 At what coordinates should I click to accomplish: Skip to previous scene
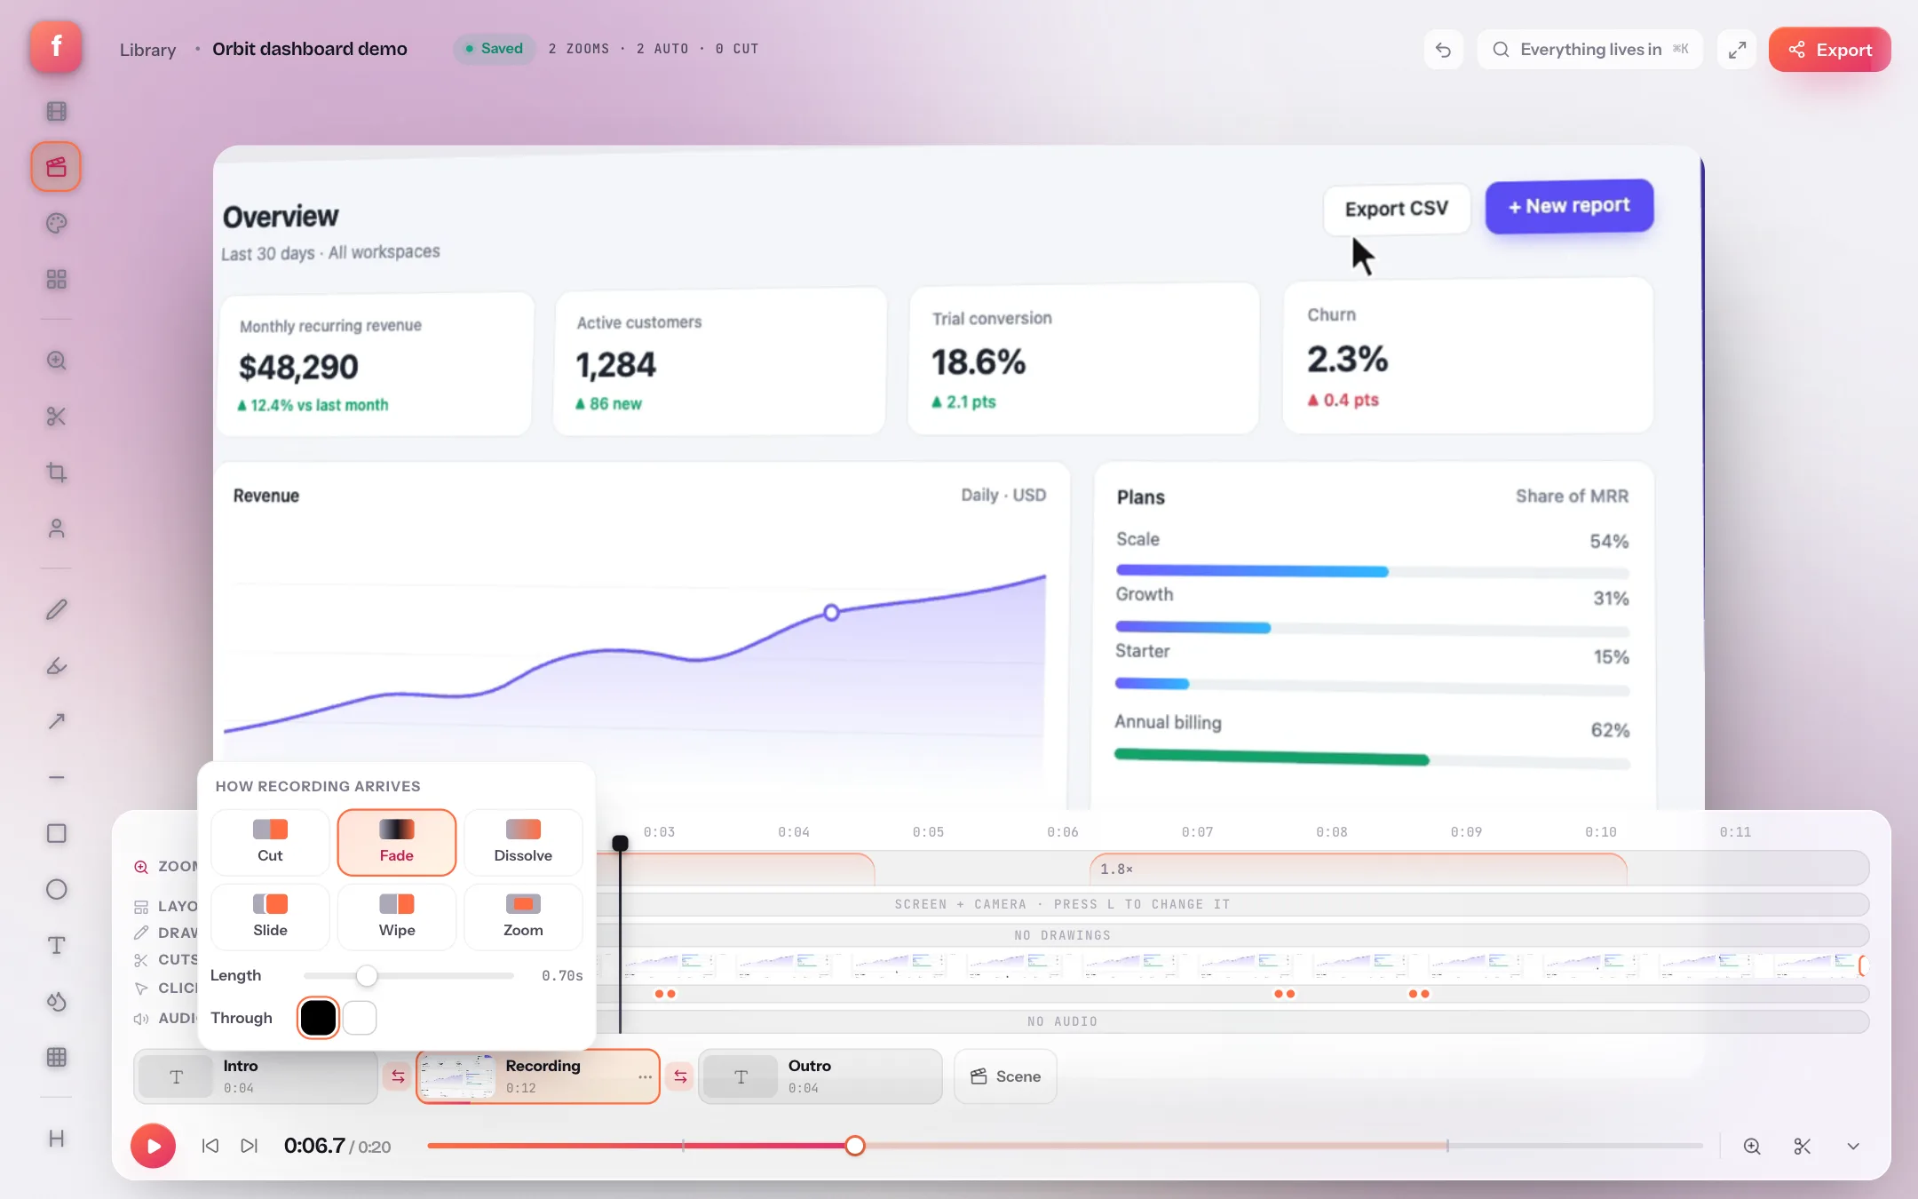(x=210, y=1147)
